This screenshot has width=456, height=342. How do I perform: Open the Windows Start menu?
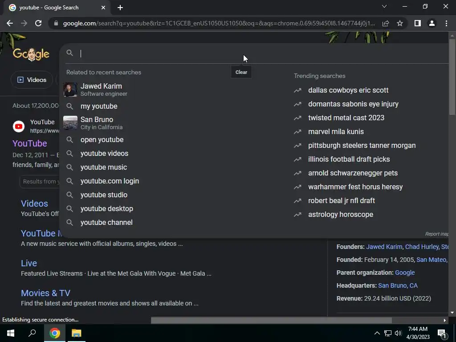point(11,333)
